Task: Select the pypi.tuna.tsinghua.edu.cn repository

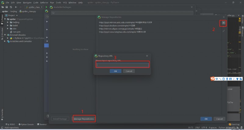Action: 122,32
